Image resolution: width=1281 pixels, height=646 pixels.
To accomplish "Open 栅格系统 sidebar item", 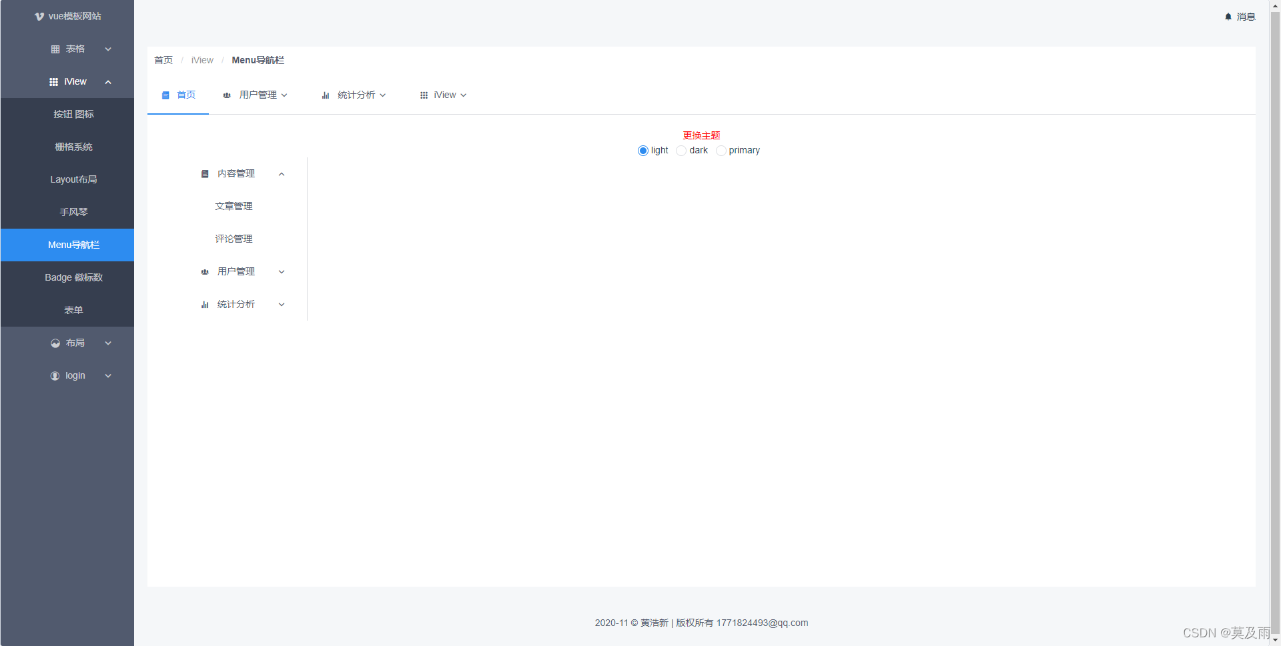I will [x=67, y=147].
